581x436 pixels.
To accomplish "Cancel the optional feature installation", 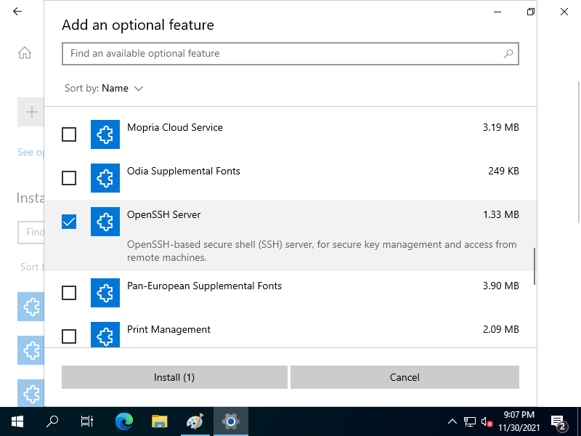I will [405, 377].
